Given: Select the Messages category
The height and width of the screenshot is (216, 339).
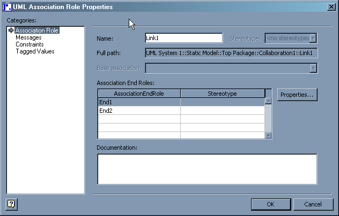Looking at the screenshot, I should pyautogui.click(x=28, y=37).
